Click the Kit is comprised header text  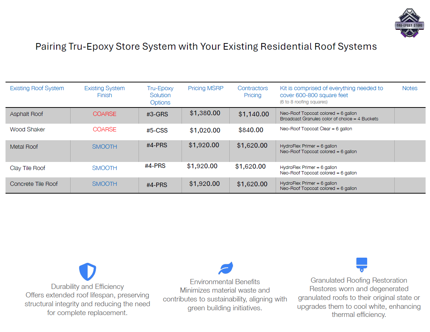(x=331, y=92)
